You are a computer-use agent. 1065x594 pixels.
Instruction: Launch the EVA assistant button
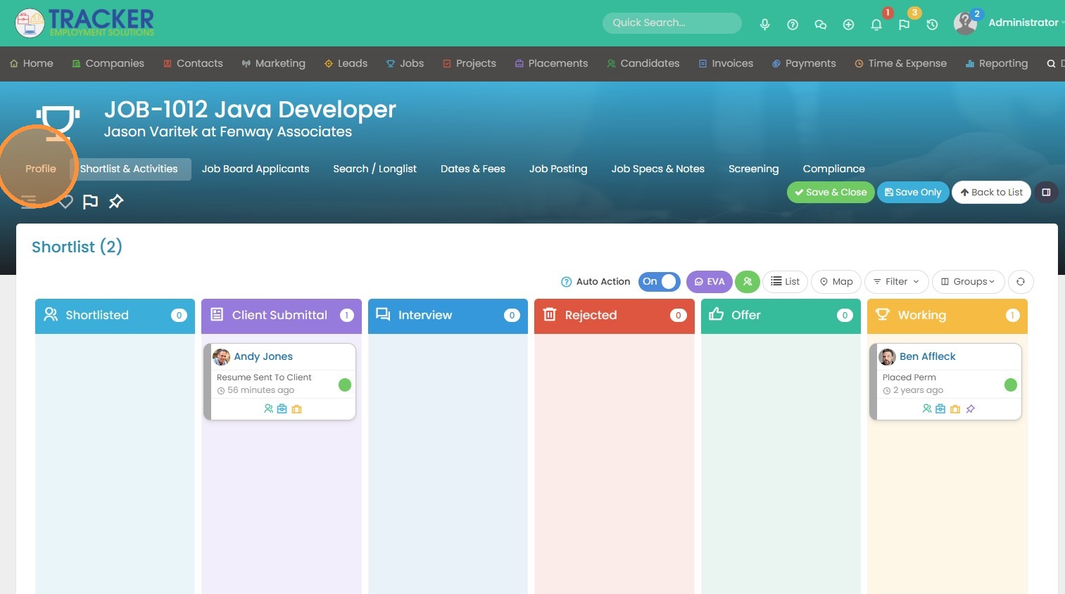tap(709, 281)
